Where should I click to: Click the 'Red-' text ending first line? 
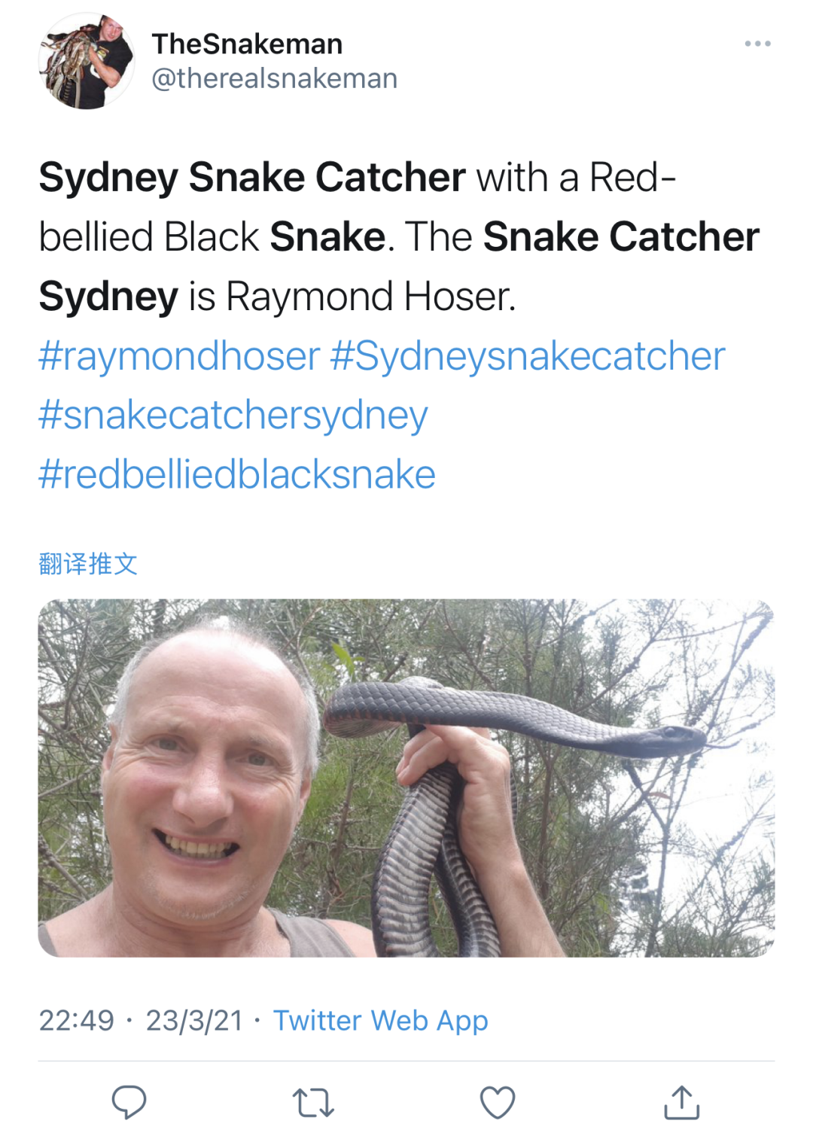[633, 178]
